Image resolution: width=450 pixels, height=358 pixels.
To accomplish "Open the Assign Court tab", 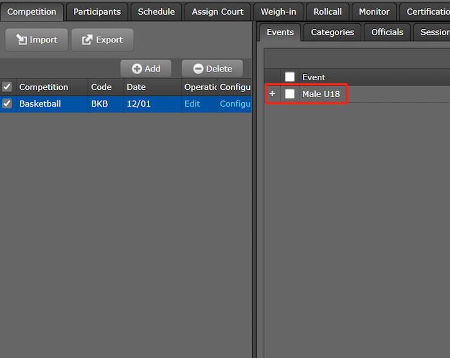I will pos(217,12).
